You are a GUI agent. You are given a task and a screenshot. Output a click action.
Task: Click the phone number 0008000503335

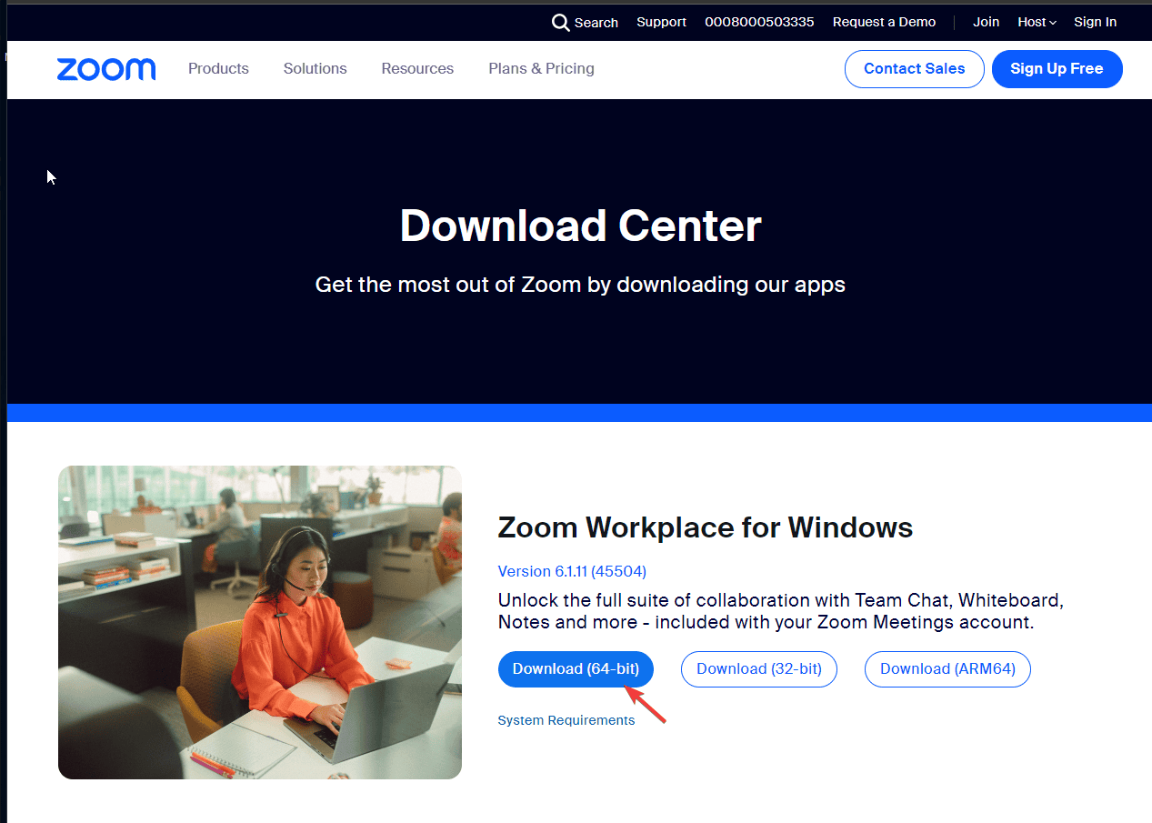click(x=759, y=22)
